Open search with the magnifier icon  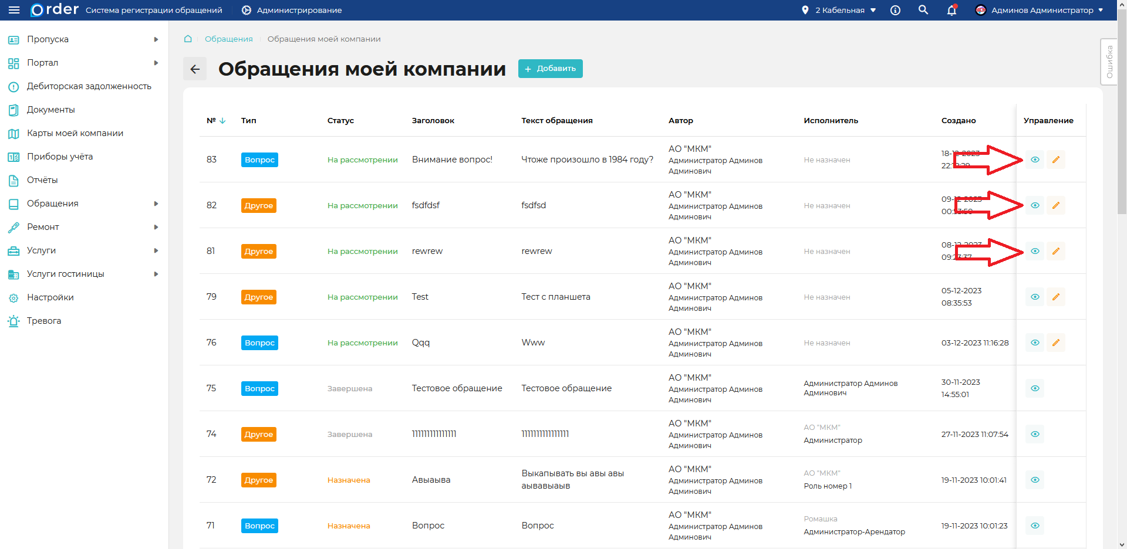923,10
